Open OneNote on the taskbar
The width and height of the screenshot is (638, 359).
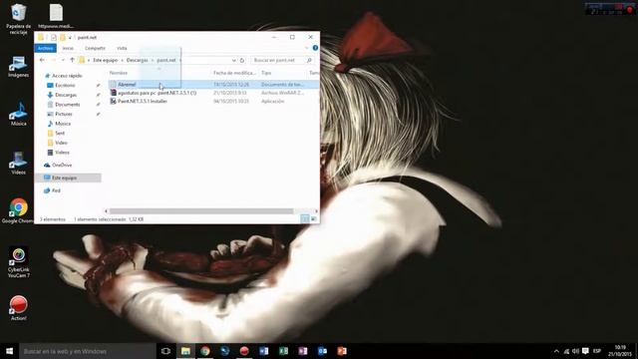coord(303,351)
